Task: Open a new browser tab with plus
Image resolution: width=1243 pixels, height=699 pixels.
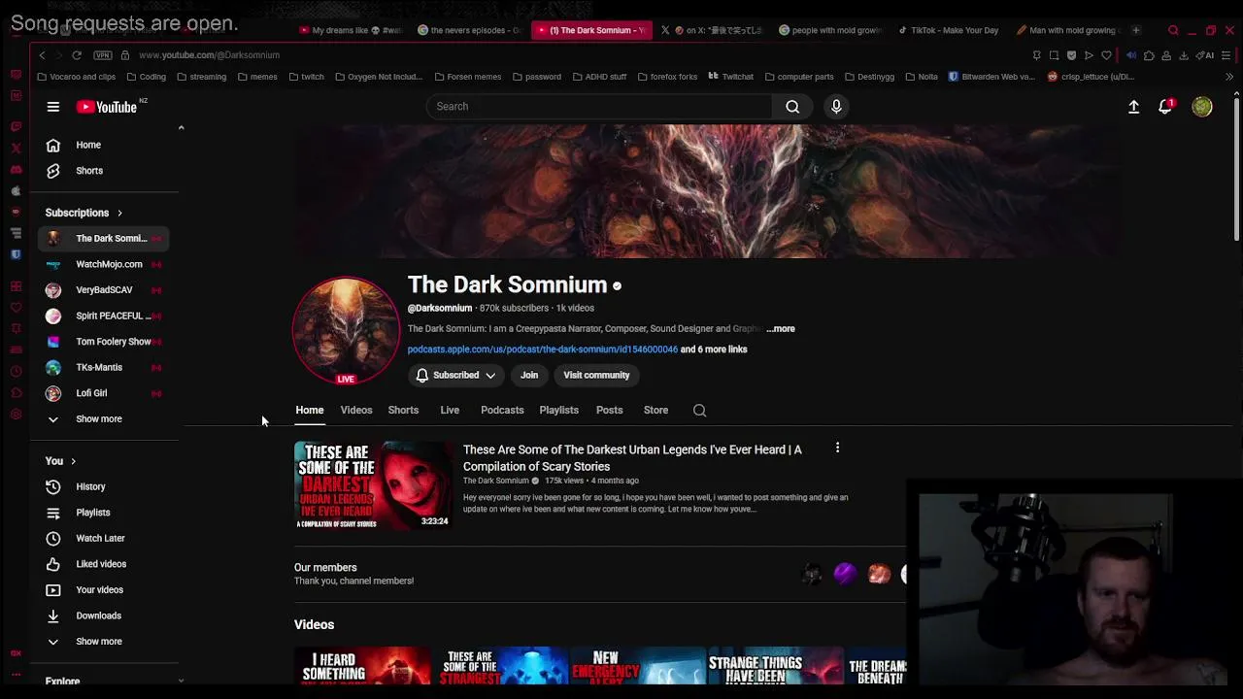Action: pyautogui.click(x=1135, y=30)
